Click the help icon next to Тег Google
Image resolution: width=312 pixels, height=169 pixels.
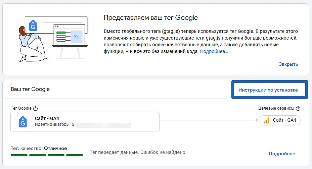(35, 108)
